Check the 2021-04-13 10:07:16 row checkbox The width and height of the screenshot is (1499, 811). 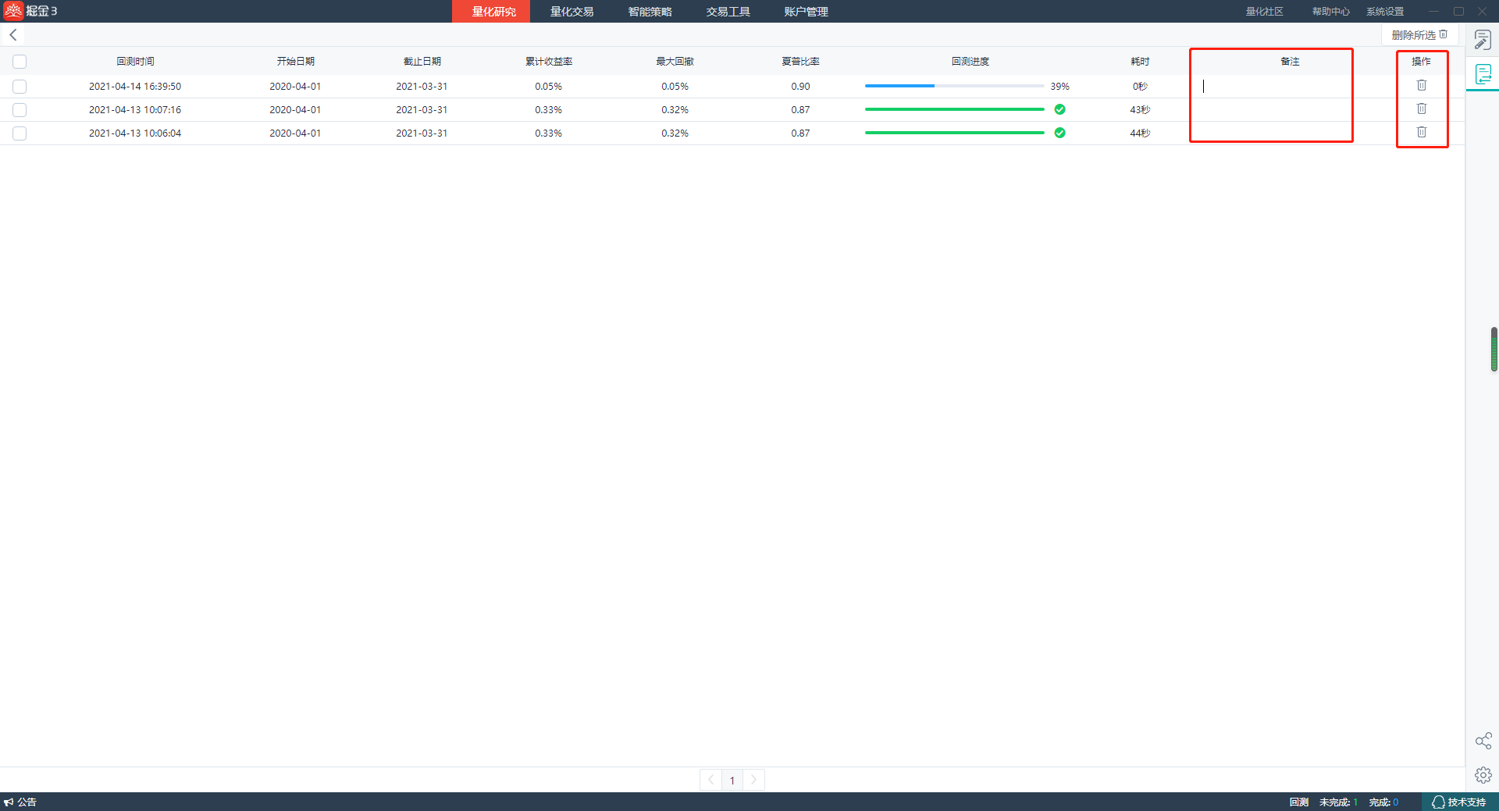(x=20, y=110)
